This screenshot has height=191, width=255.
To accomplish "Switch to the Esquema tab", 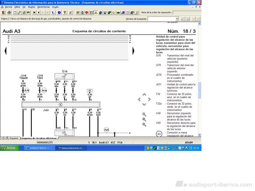I will point(14,138).
